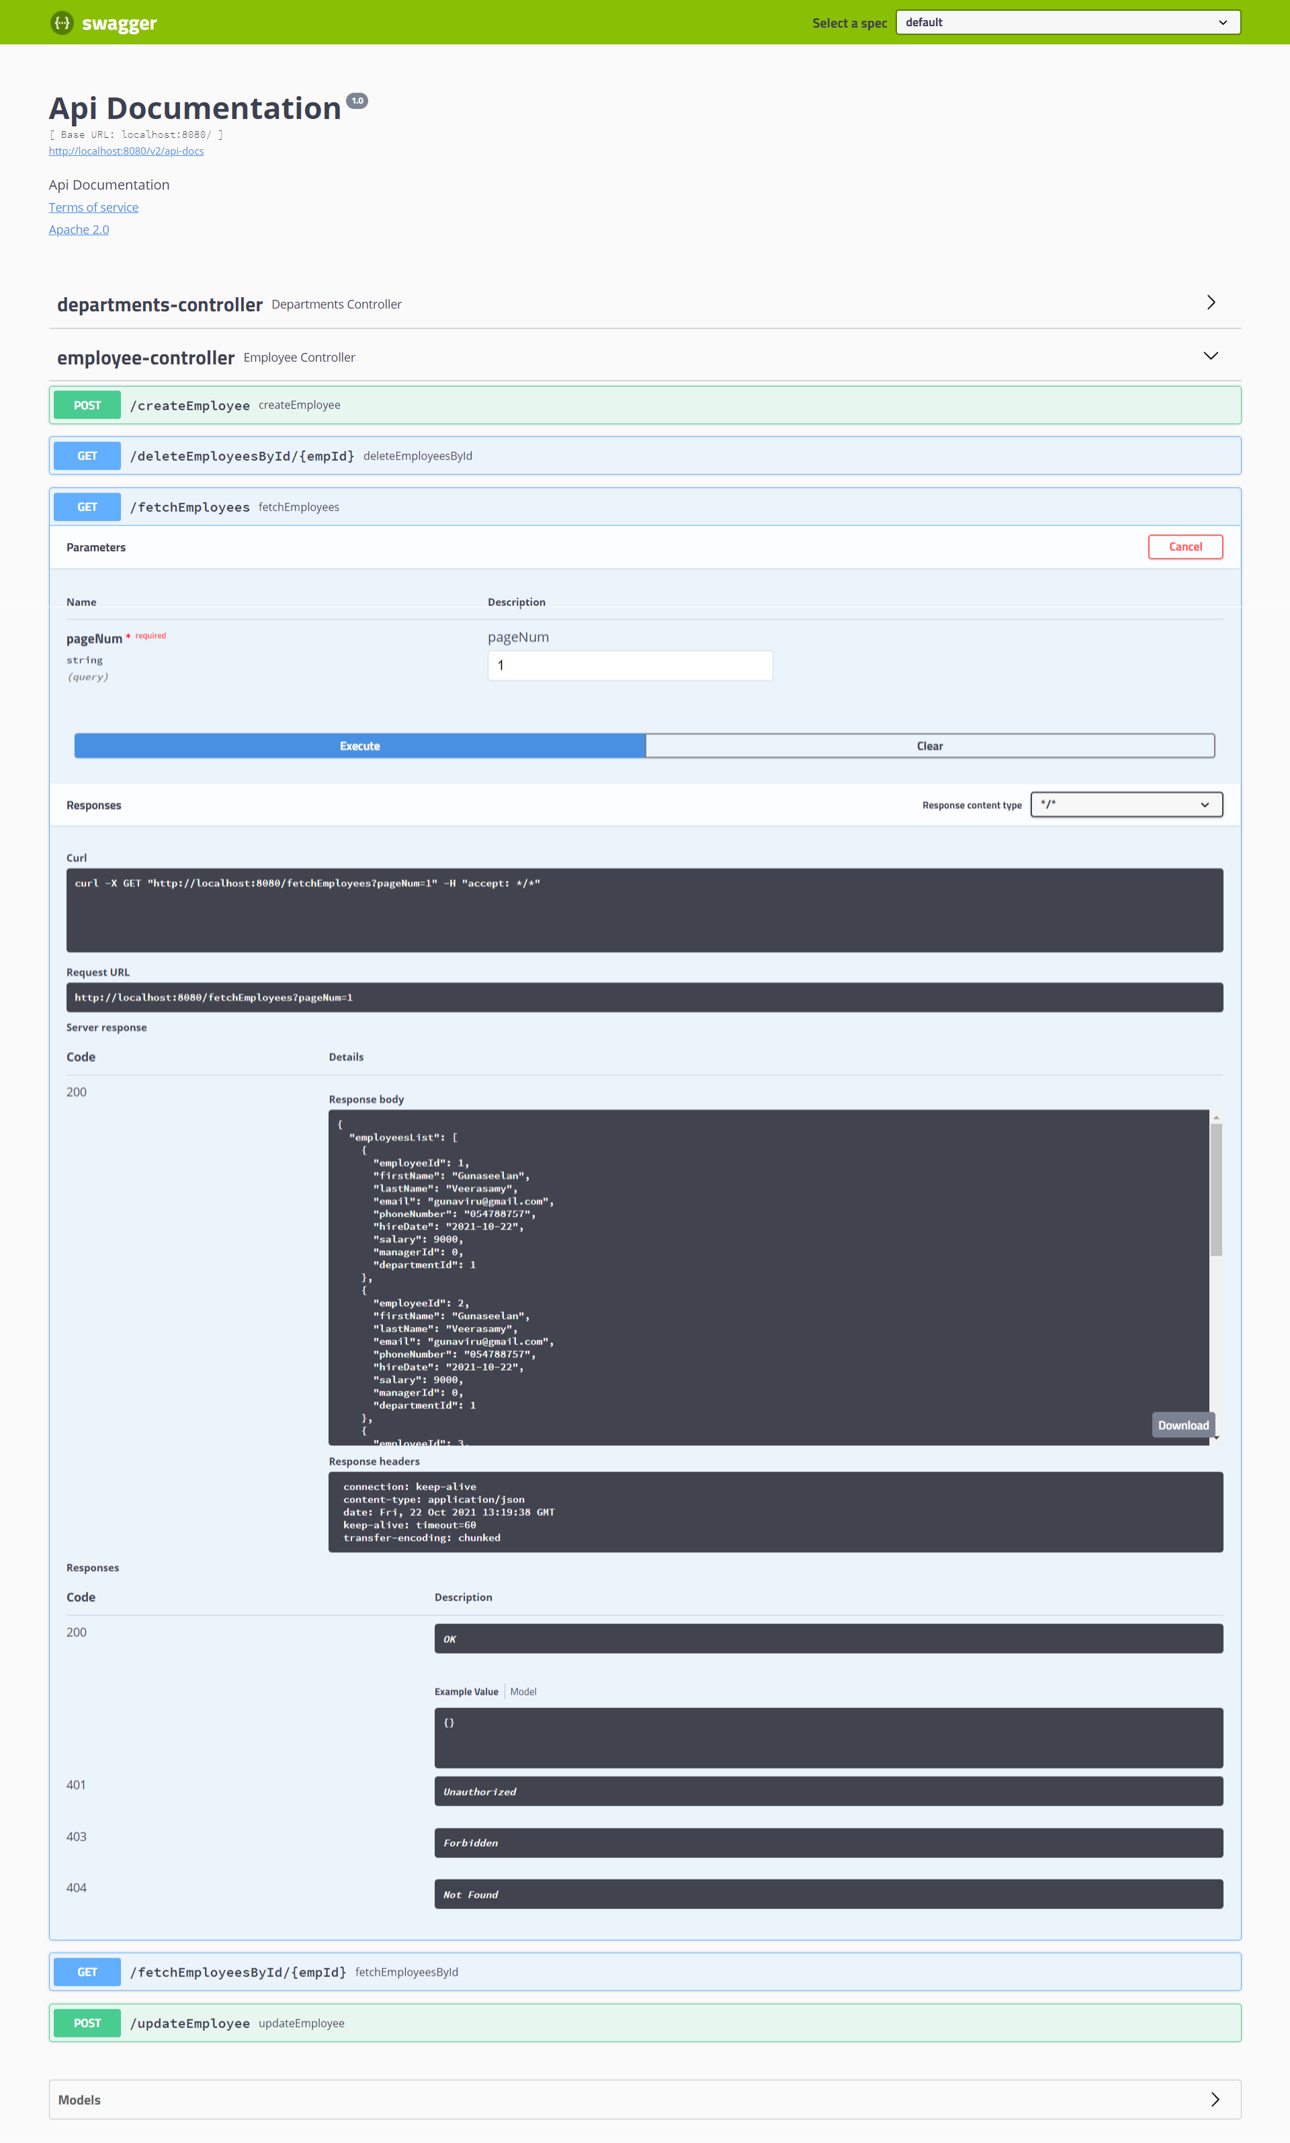This screenshot has height=2143, width=1290.
Task: Click the swagger logo in the header
Action: tap(103, 23)
